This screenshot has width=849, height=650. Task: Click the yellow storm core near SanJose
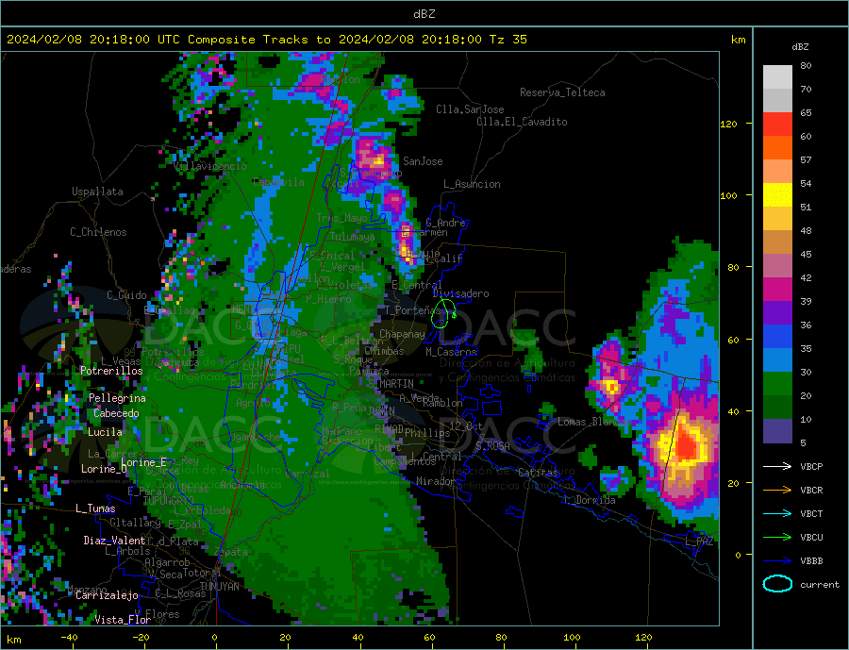[376, 161]
